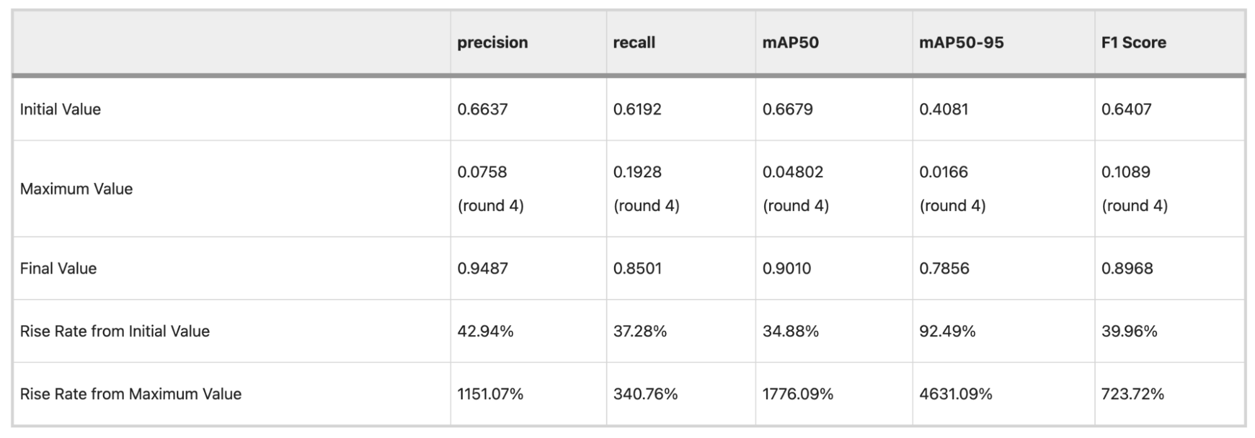Click the Maximum Value row label
Viewport: 1255px width, 438px height.
pos(77,189)
